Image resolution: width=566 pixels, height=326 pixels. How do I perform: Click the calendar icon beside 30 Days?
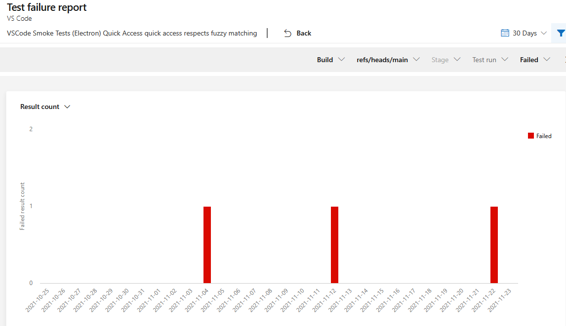[505, 33]
